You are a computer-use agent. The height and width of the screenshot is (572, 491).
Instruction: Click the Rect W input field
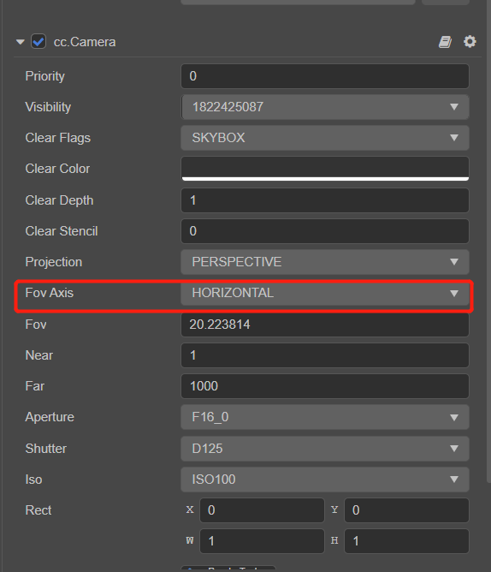coord(262,541)
